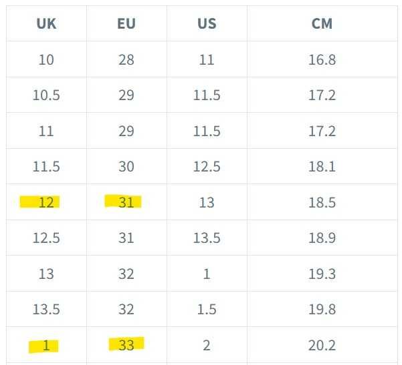Select the US size 13.5 cell

[207, 238]
